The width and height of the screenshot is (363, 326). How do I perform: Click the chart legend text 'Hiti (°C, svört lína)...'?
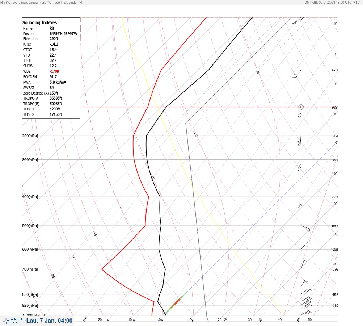click(x=42, y=3)
